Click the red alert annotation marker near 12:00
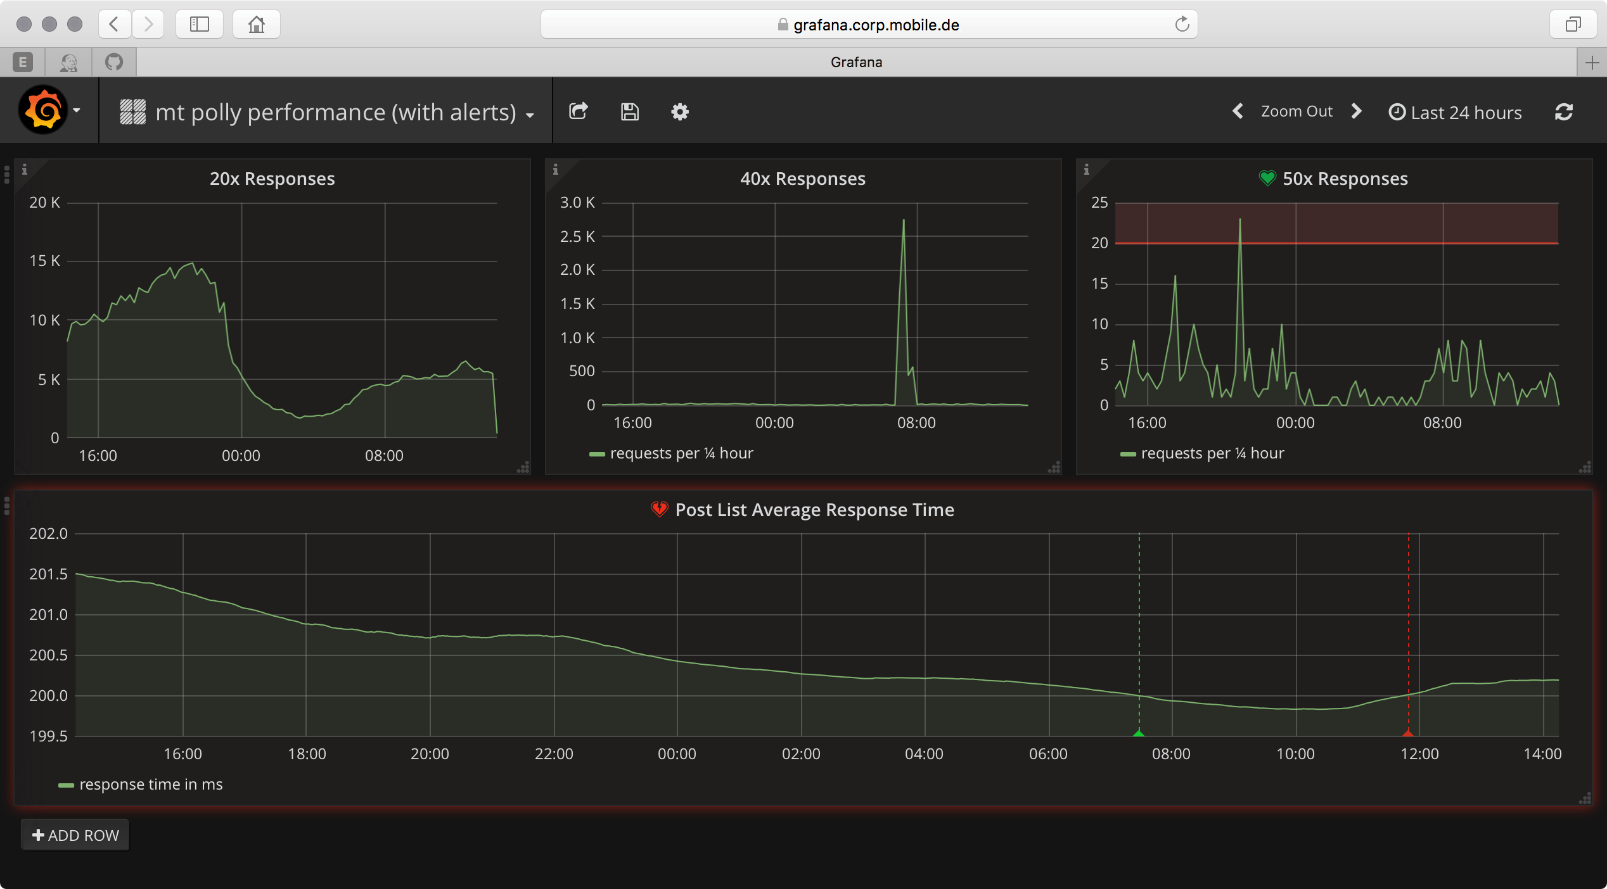Viewport: 1607px width, 889px height. [1408, 733]
